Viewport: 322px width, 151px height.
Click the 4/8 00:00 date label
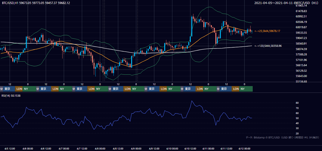[100, 148]
